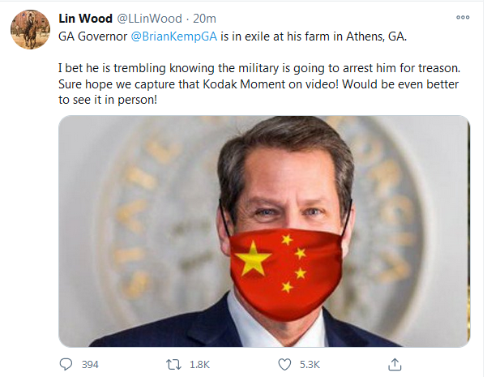This screenshot has width=487, height=377.
Task: Open the three-dot more options menu
Action: point(463,17)
